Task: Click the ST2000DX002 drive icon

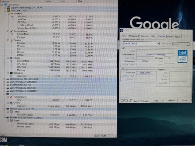Action: (x=8, y=85)
